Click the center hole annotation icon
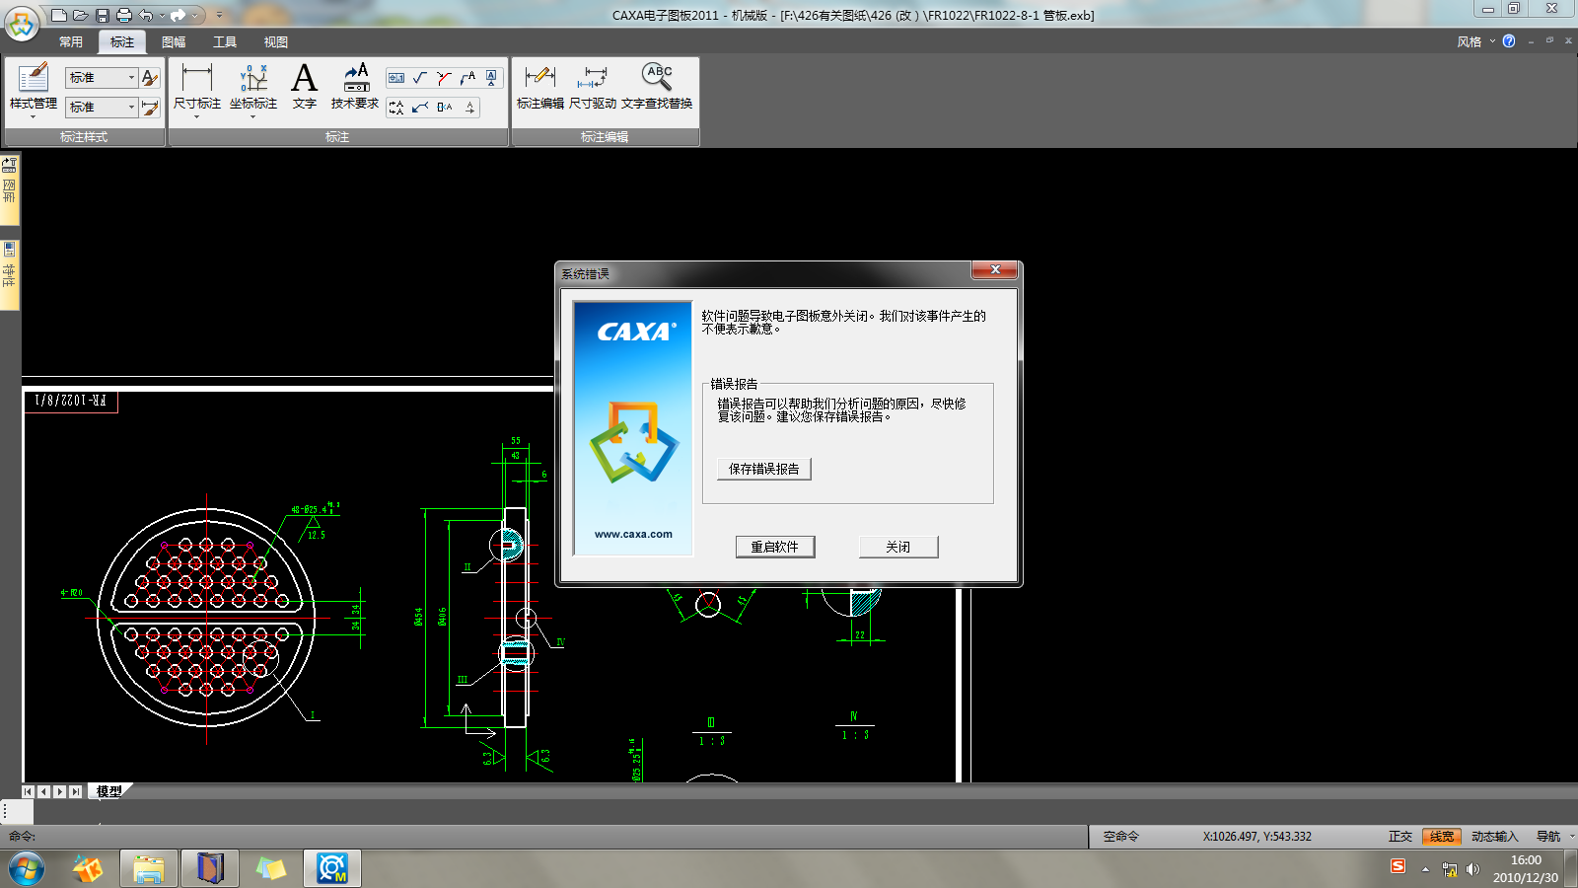Image resolution: width=1578 pixels, height=888 pixels. pos(469,108)
